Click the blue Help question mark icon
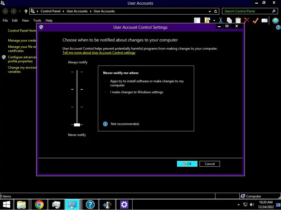Viewport: 281px width, 210px height. 278,27
